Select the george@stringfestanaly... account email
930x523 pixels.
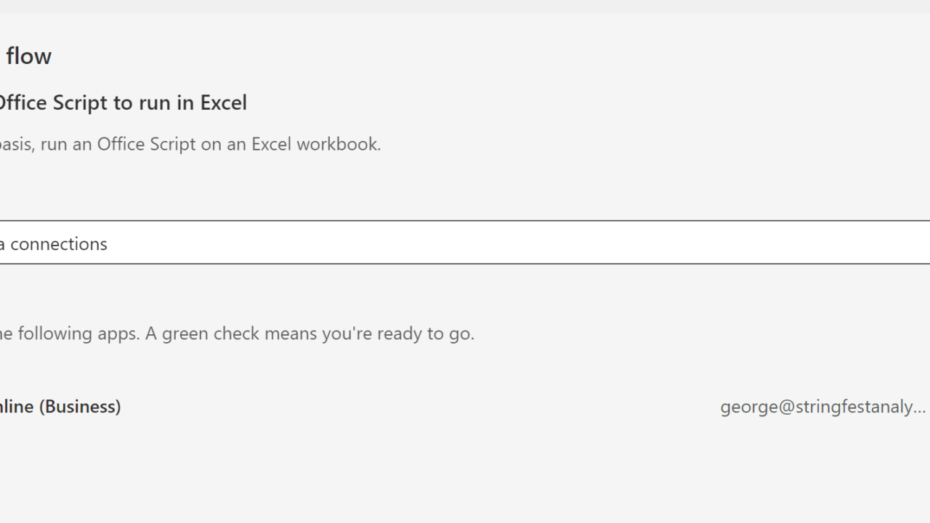pyautogui.click(x=822, y=407)
